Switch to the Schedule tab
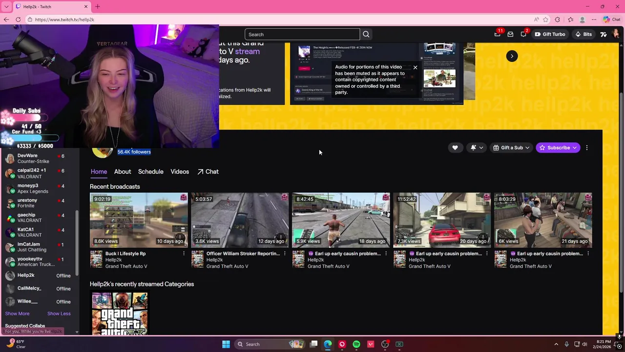This screenshot has width=625, height=352. tap(150, 172)
